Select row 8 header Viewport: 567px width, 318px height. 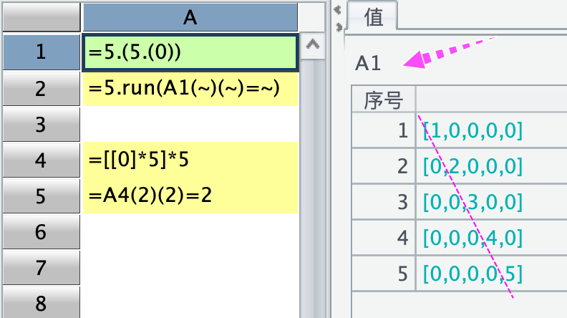pos(42,302)
